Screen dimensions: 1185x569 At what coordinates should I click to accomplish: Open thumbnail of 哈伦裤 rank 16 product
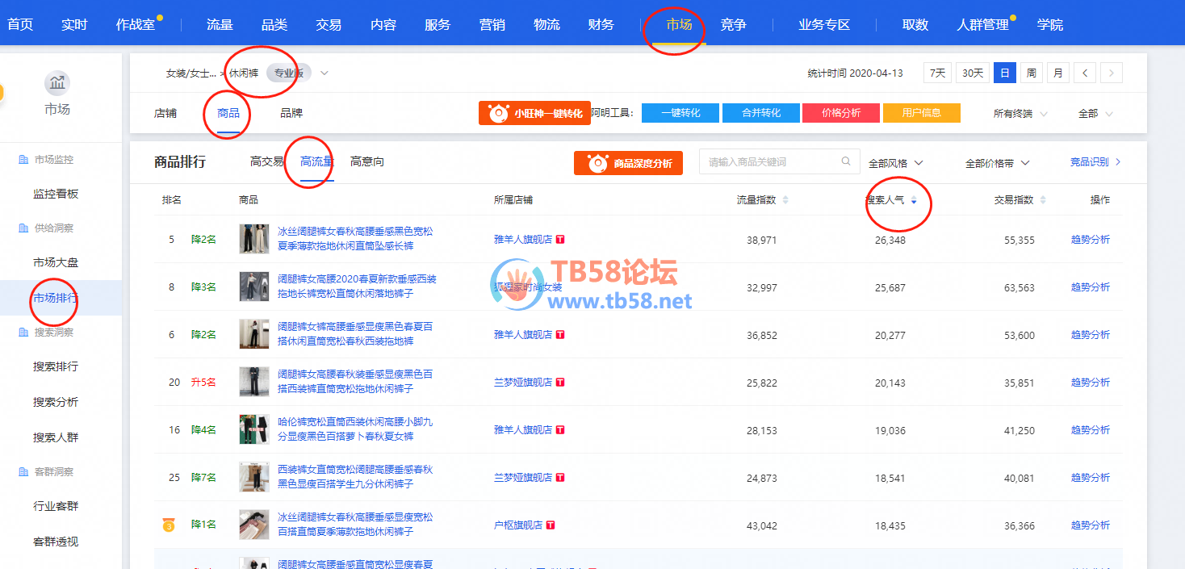point(254,429)
